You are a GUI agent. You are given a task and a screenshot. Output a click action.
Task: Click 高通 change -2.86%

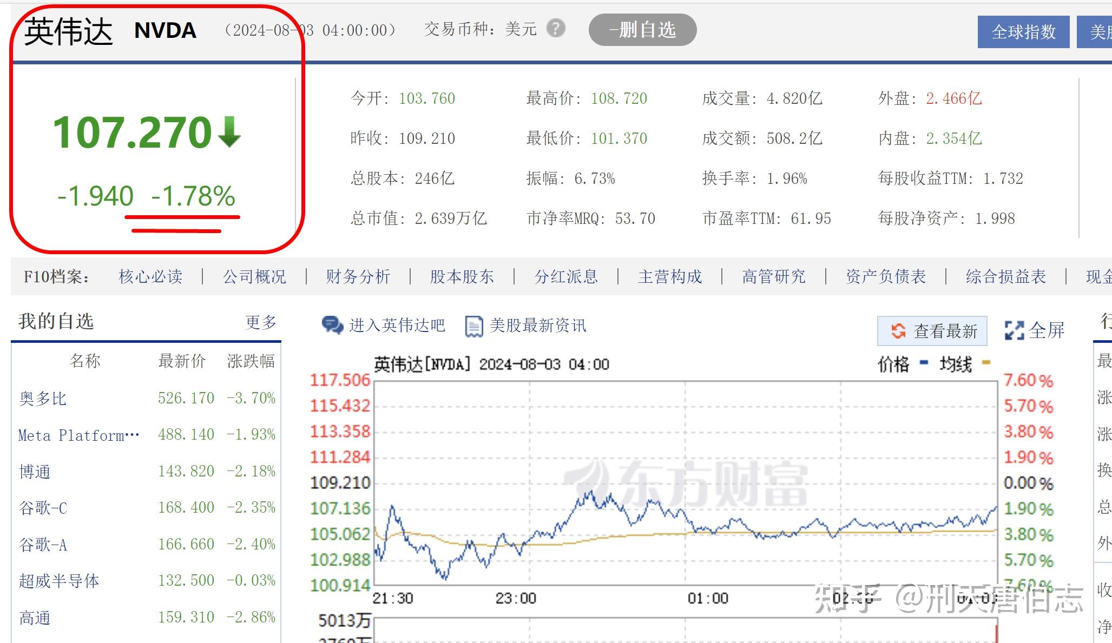[251, 618]
